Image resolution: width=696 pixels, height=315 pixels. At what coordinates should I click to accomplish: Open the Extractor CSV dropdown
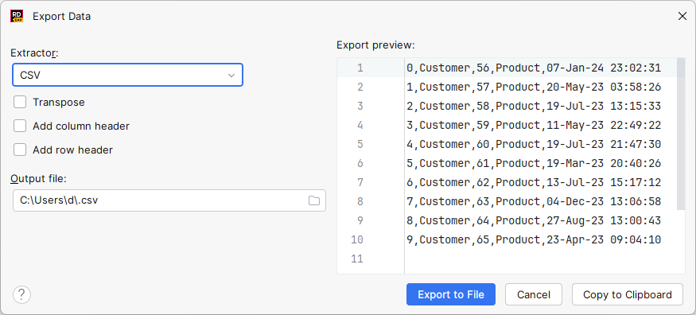[x=128, y=75]
